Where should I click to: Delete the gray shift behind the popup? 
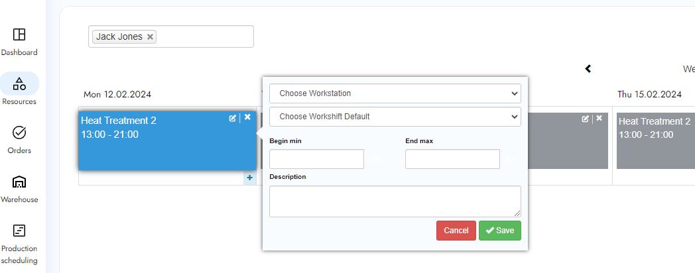[x=600, y=118]
